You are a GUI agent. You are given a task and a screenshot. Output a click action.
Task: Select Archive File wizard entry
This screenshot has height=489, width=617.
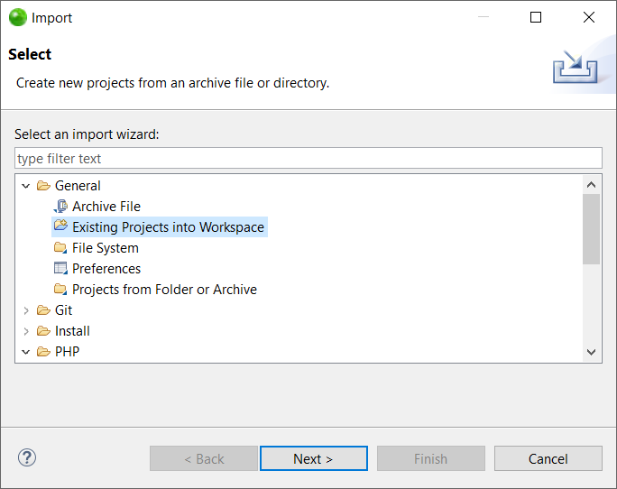(x=106, y=207)
